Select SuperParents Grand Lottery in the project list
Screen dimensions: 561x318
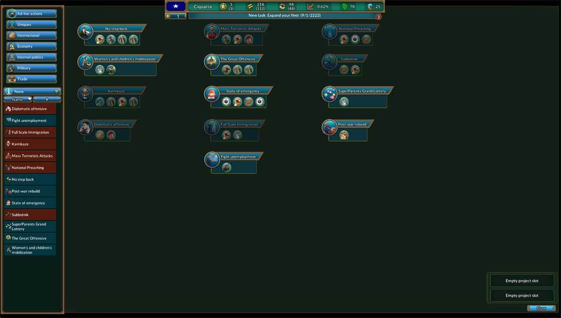(x=30, y=226)
